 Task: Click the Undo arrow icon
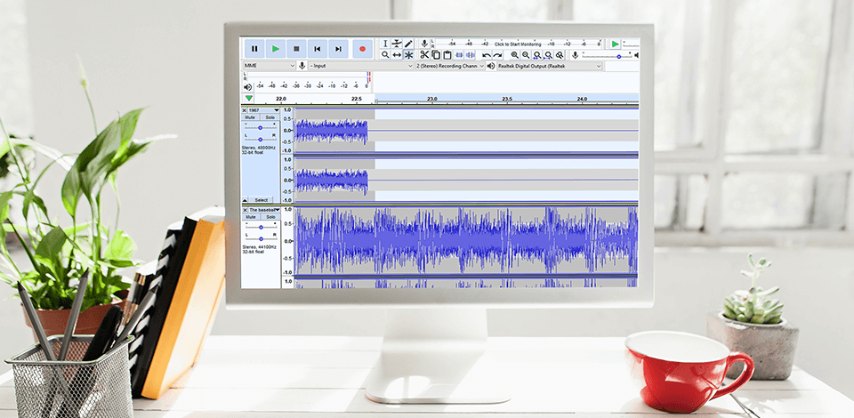pyautogui.click(x=486, y=55)
